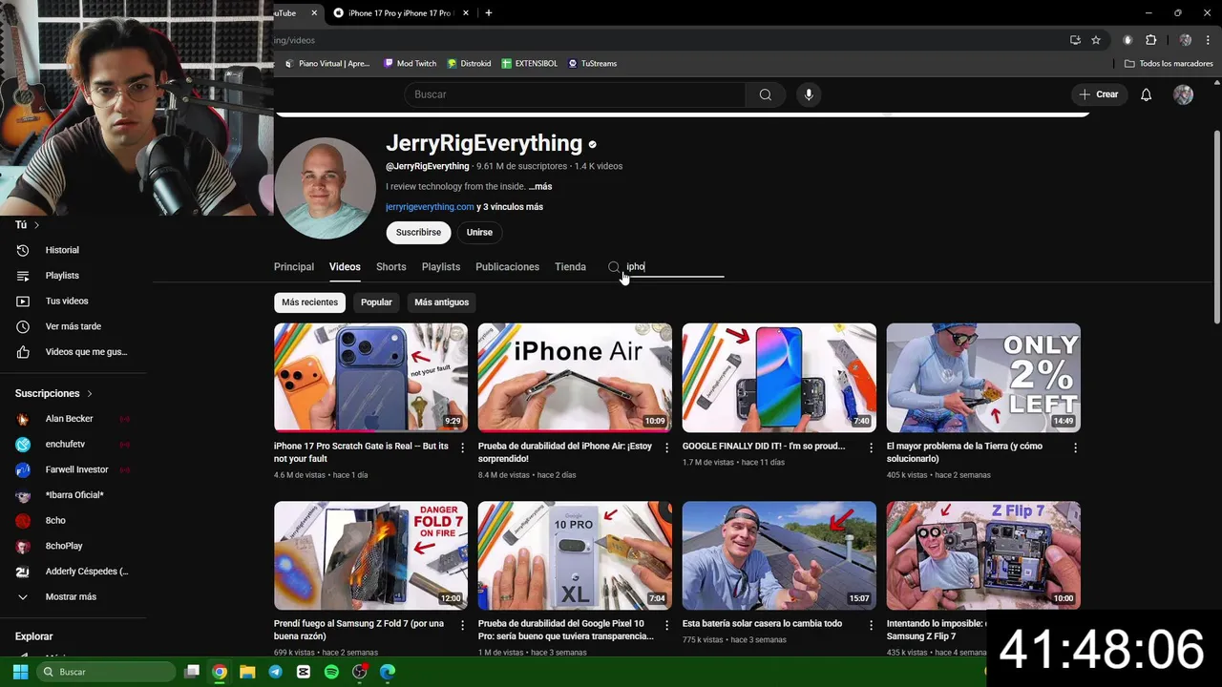Click the YouTube Buscar search field
This screenshot has width=1222, height=687.
576,94
